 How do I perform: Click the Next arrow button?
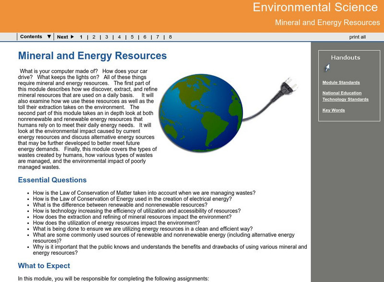click(65, 37)
